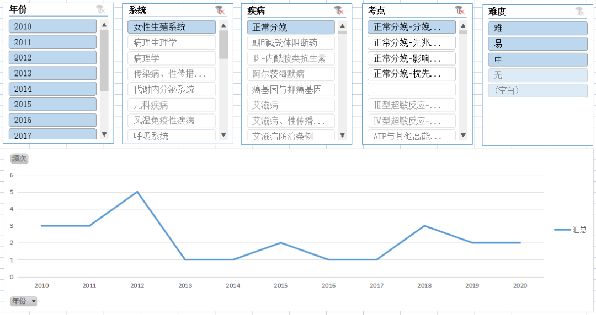Viewport: 596px width, 315px height.
Task: Click the 汇总 legend entry
Action: coord(571,230)
